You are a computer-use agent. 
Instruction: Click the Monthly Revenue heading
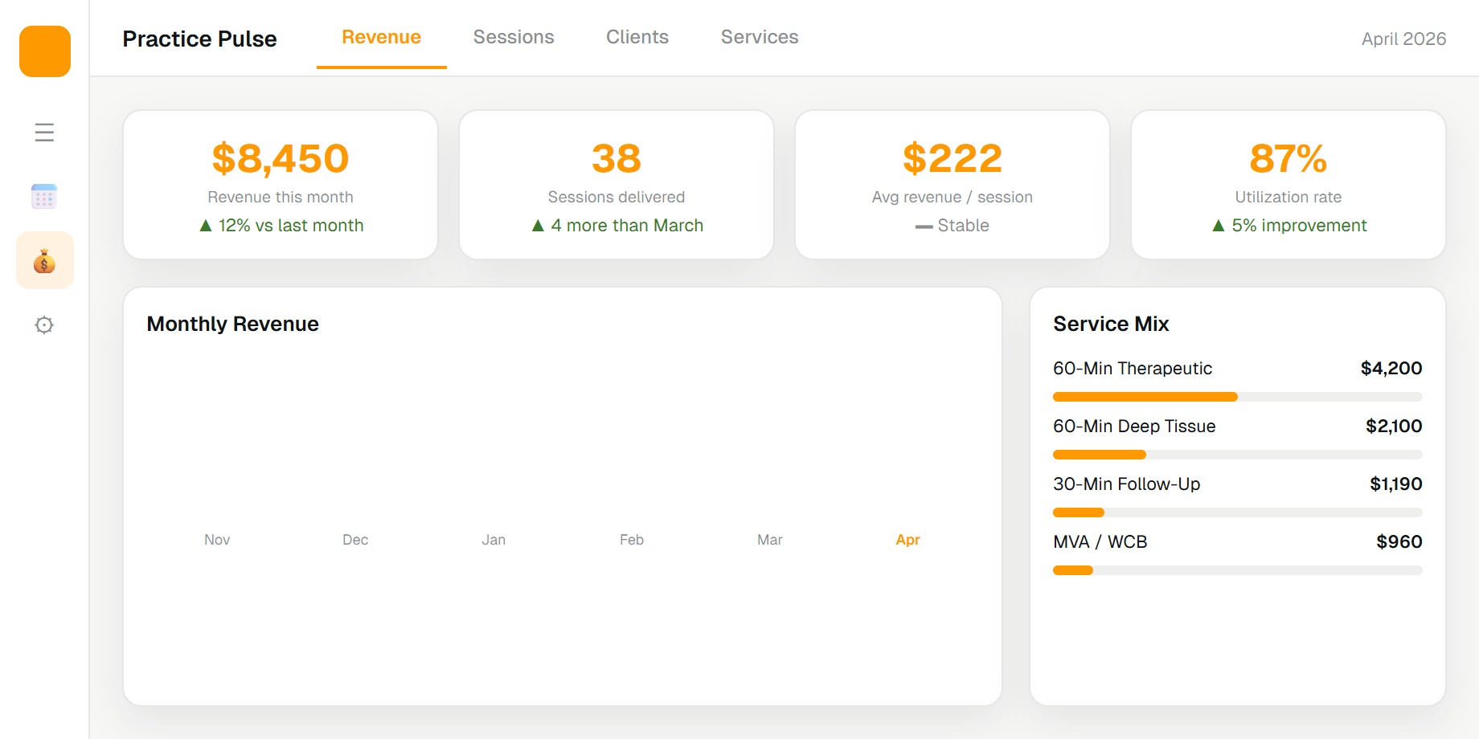click(x=232, y=324)
